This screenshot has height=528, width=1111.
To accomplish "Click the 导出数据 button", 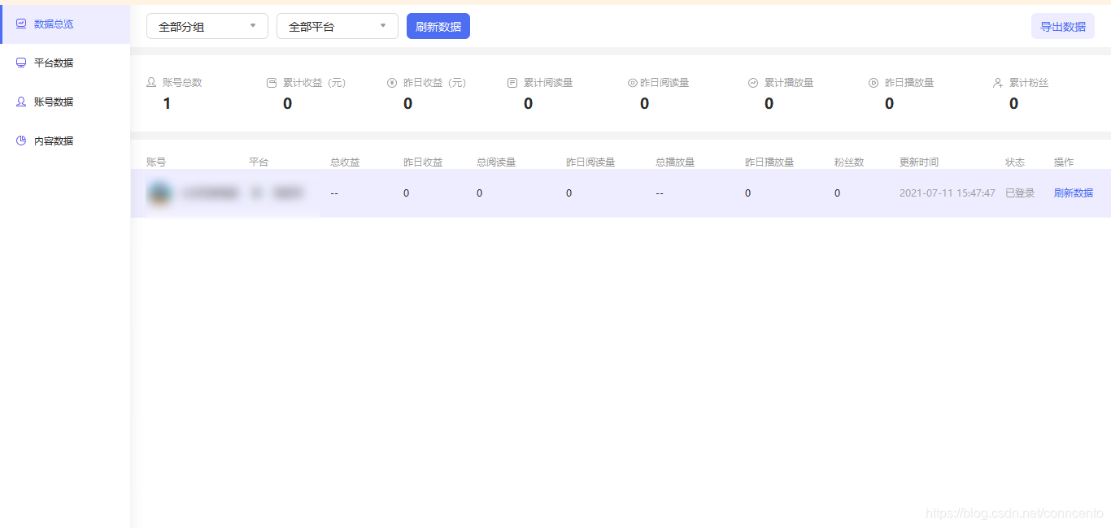I will coord(1063,26).
